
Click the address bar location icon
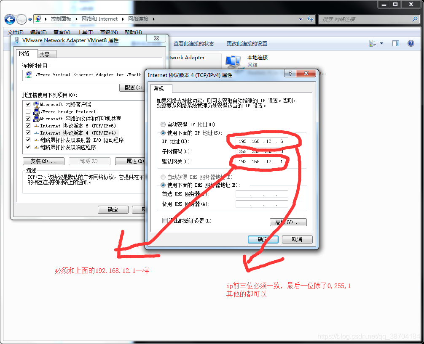[38, 19]
